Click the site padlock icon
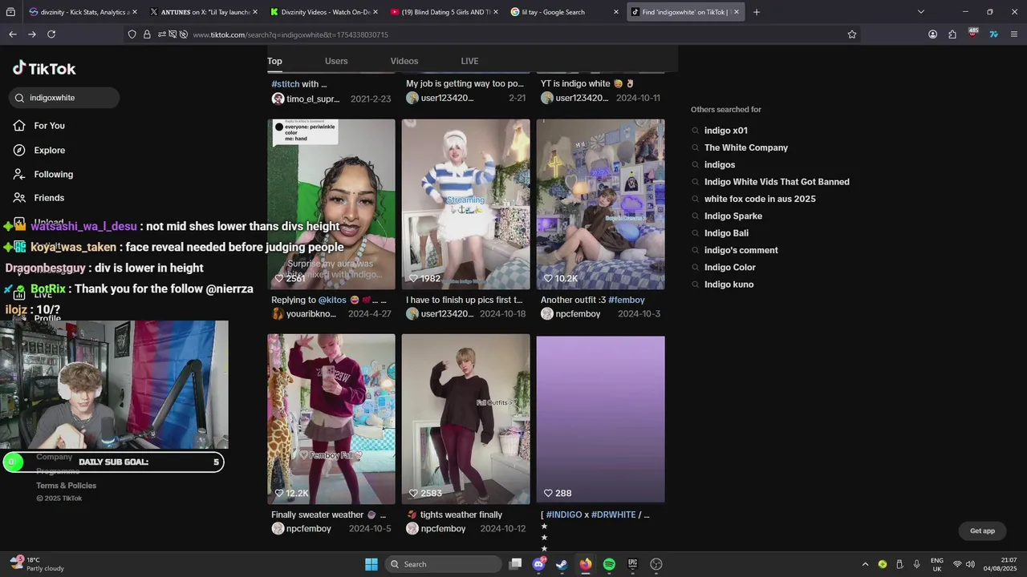 click(x=147, y=34)
